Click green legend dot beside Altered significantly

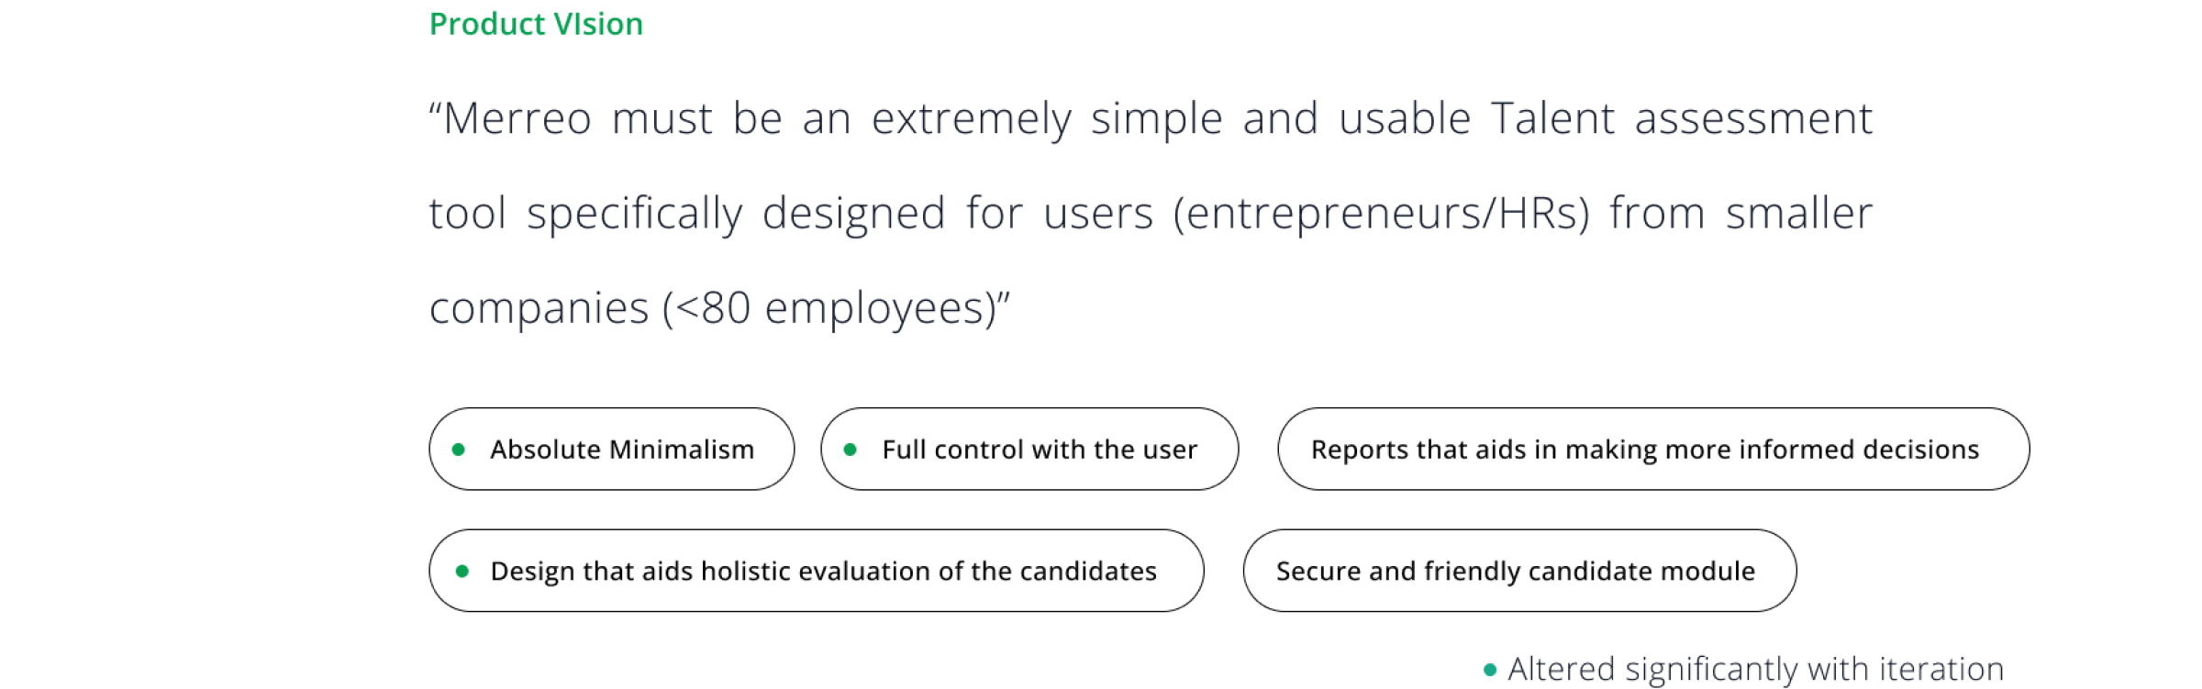1490,670
